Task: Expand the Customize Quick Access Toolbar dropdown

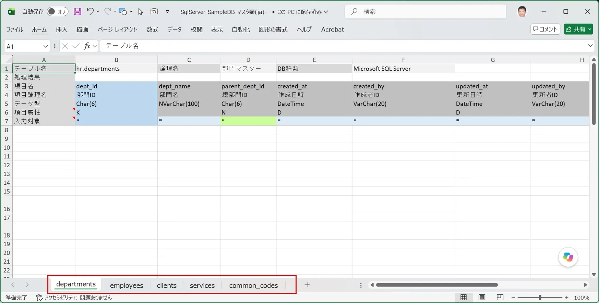Action: point(167,12)
